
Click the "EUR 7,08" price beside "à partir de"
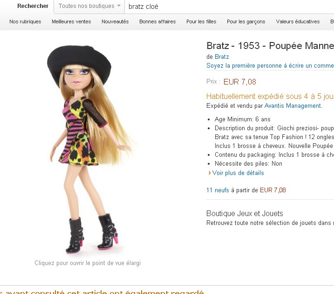point(273,190)
